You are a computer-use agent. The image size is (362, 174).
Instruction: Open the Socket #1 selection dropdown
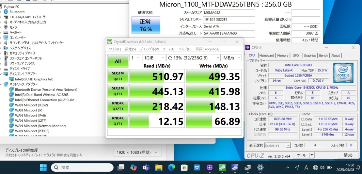click(277, 146)
